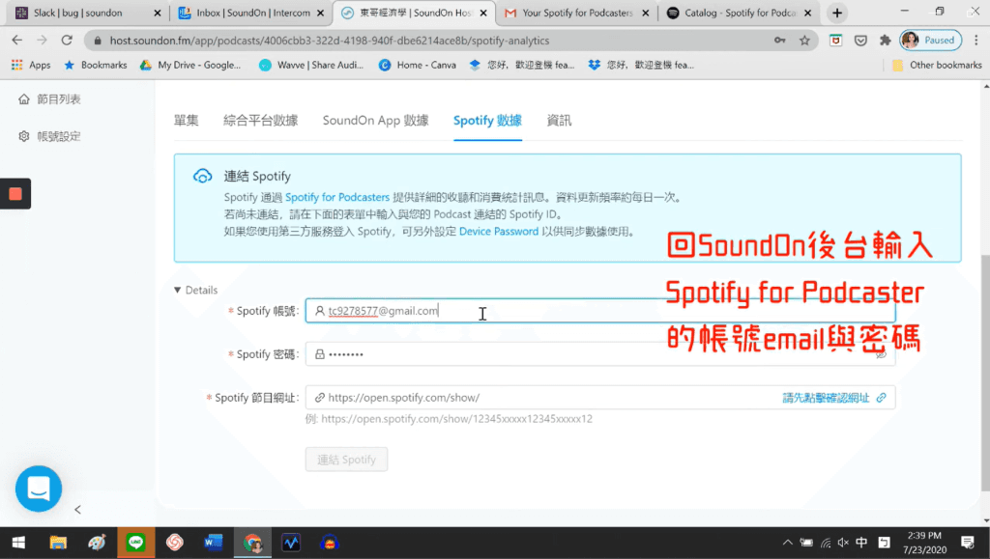This screenshot has height=559, width=990.
Task: Open the Home - Canva bookmark
Action: 418,65
